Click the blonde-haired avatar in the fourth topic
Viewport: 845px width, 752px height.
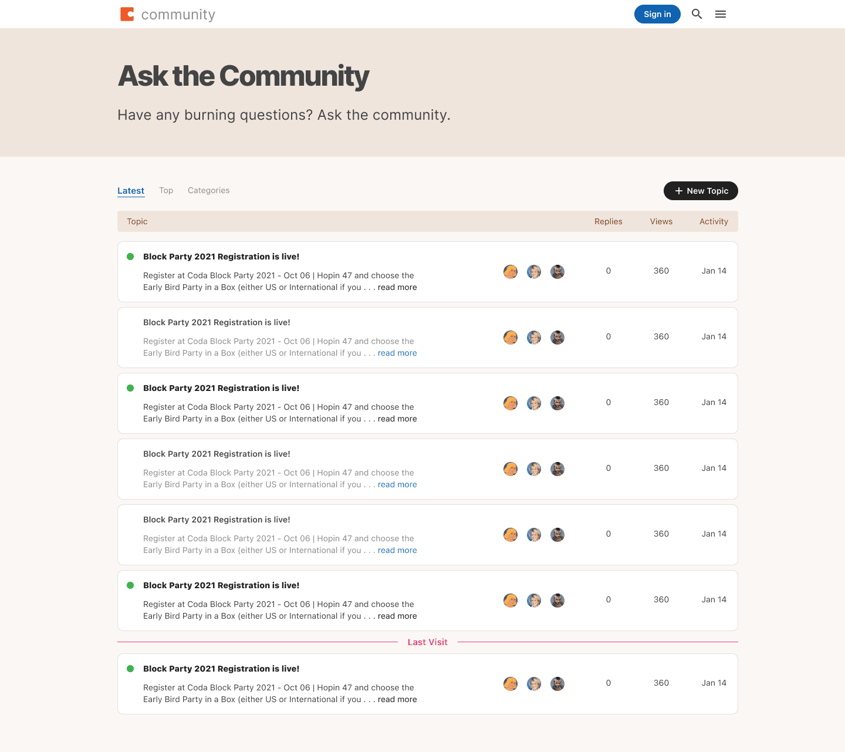coord(534,469)
